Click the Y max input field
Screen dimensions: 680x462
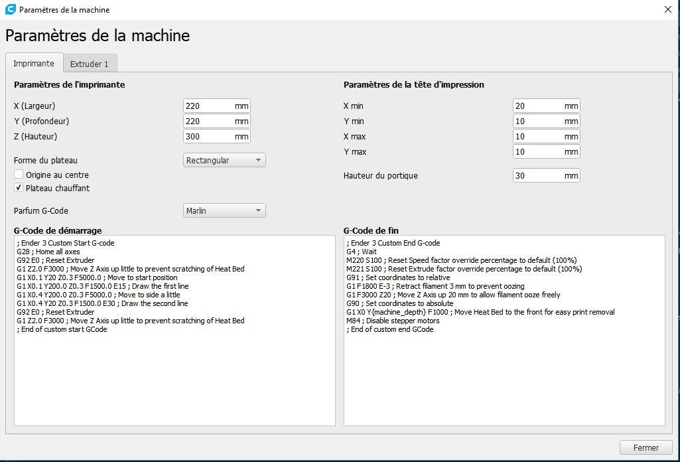[x=546, y=151]
